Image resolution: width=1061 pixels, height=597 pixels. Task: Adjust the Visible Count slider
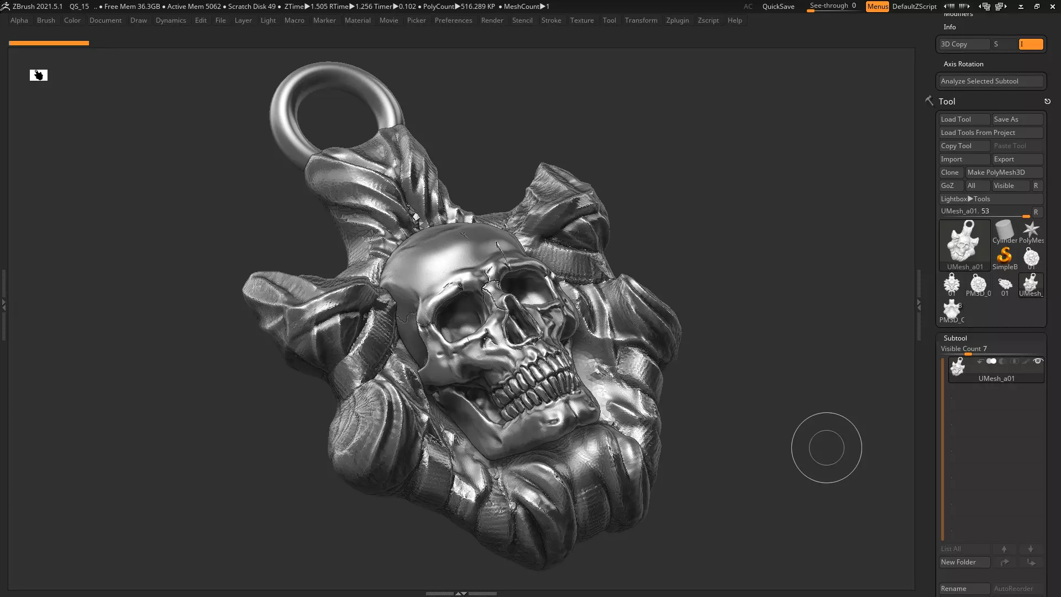[x=991, y=350]
